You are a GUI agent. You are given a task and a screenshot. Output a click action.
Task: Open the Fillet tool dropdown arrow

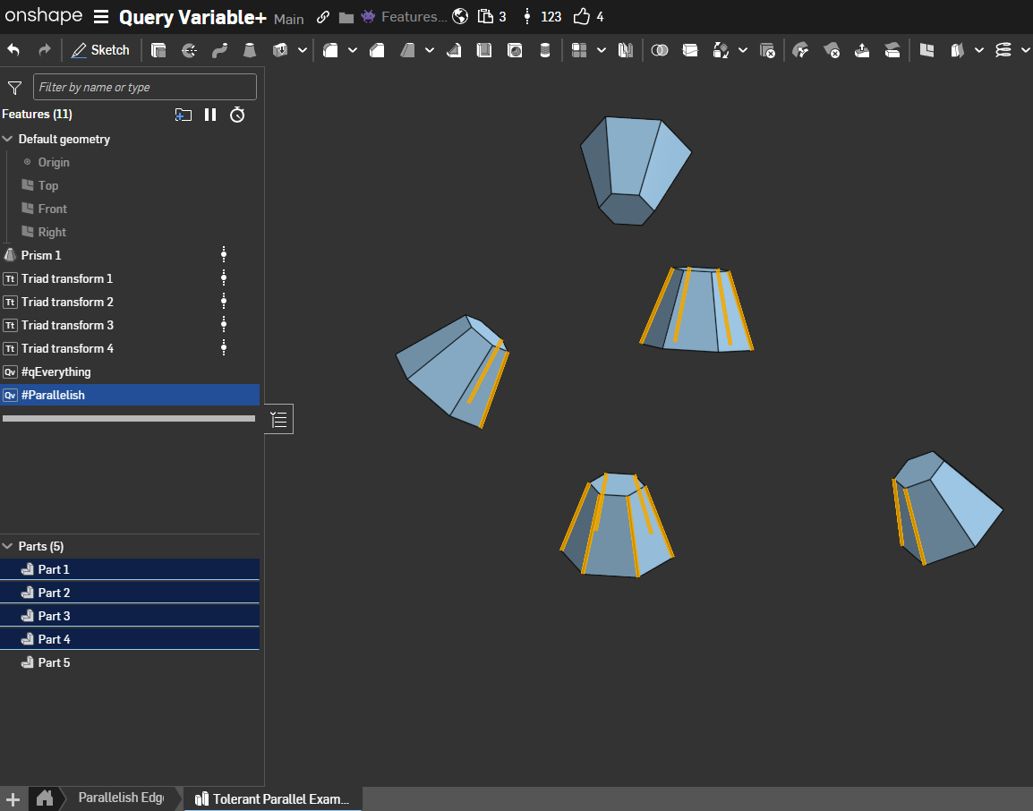[x=353, y=50]
